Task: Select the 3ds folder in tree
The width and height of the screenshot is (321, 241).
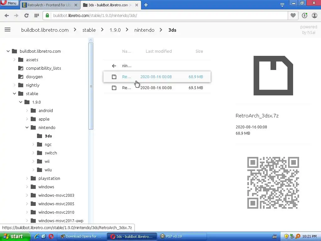Action: pos(48,136)
